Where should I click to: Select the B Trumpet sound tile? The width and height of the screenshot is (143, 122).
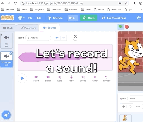[7, 60]
